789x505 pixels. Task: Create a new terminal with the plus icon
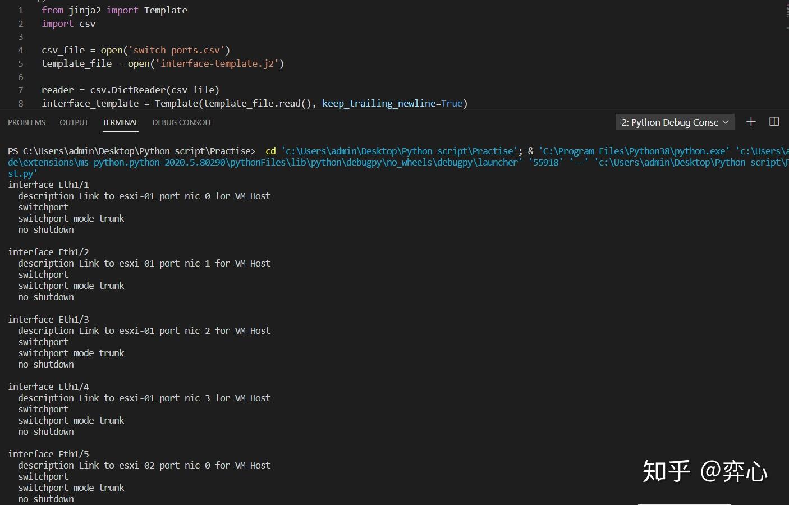pyautogui.click(x=751, y=122)
